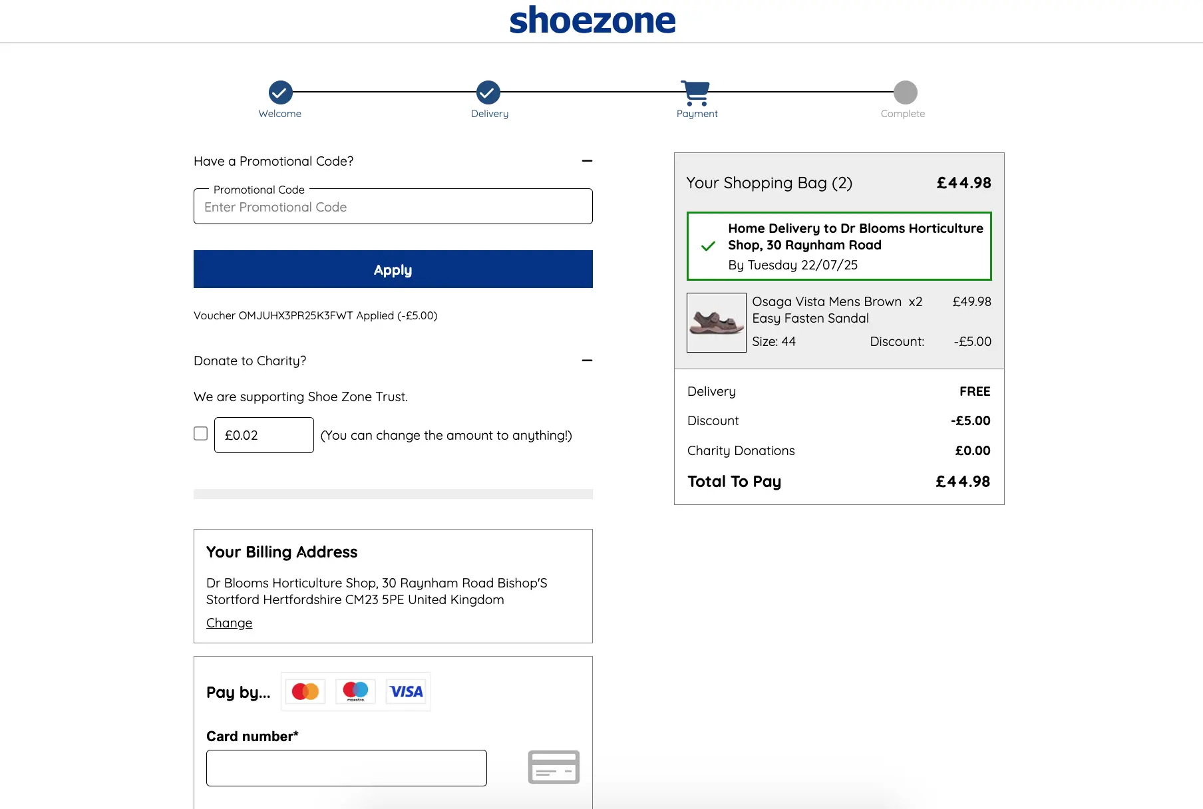Collapse the Donate to Charity section

587,361
